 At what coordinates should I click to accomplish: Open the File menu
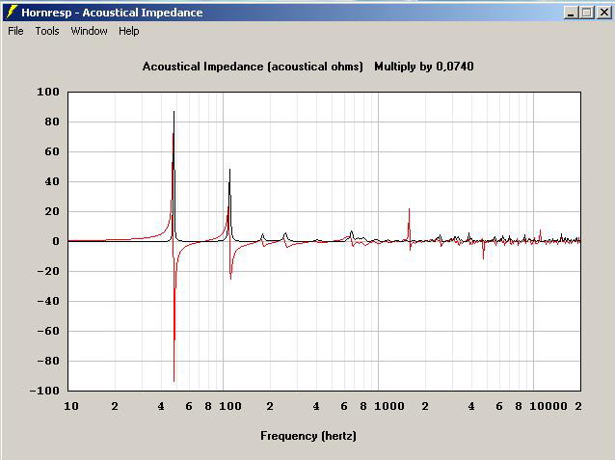click(x=15, y=31)
